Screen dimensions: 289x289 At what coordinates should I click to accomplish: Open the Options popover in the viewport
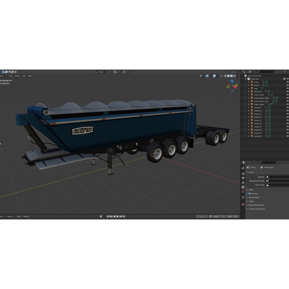(234, 72)
